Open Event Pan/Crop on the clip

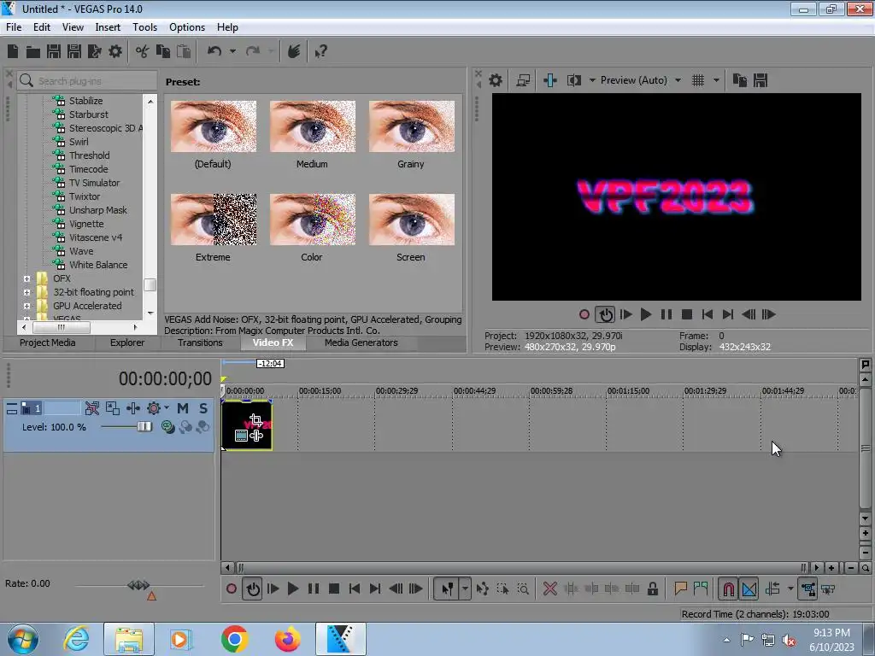click(x=255, y=420)
